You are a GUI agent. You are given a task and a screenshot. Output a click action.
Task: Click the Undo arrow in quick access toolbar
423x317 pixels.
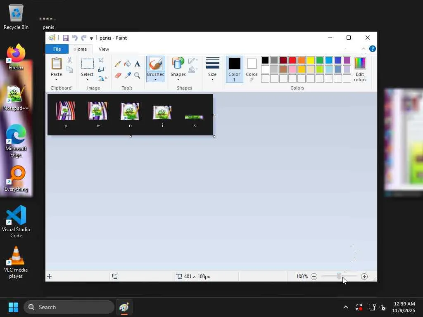point(75,38)
